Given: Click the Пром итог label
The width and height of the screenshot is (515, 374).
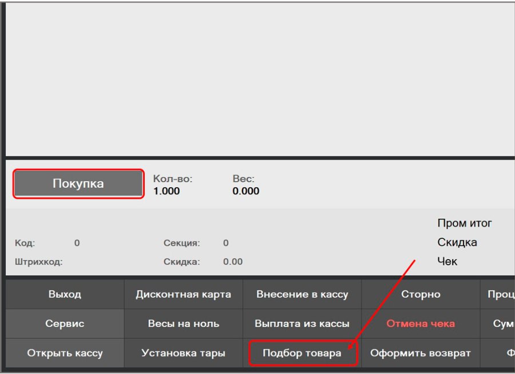Looking at the screenshot, I should [x=465, y=223].
